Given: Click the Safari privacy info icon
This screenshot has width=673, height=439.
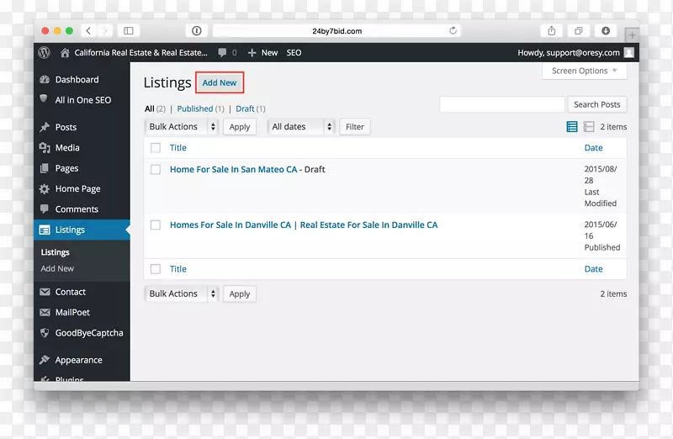Looking at the screenshot, I should click(197, 30).
